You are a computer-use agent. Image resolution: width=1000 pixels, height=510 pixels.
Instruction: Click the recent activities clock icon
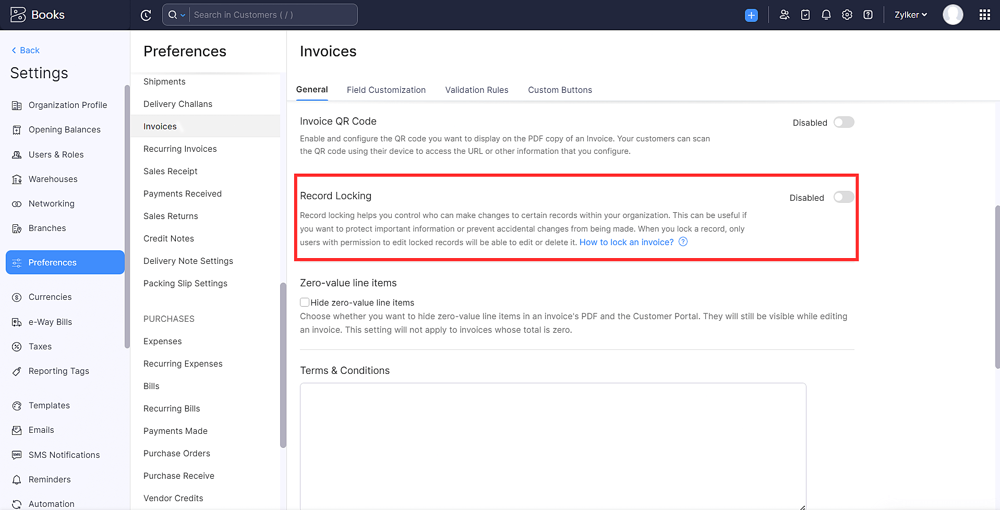[x=146, y=15]
